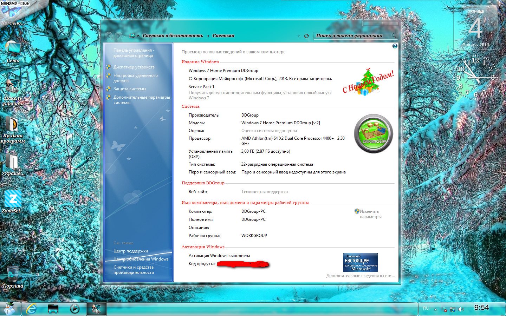Open Техническая поддержка website link
The width and height of the screenshot is (506, 316).
(264, 192)
